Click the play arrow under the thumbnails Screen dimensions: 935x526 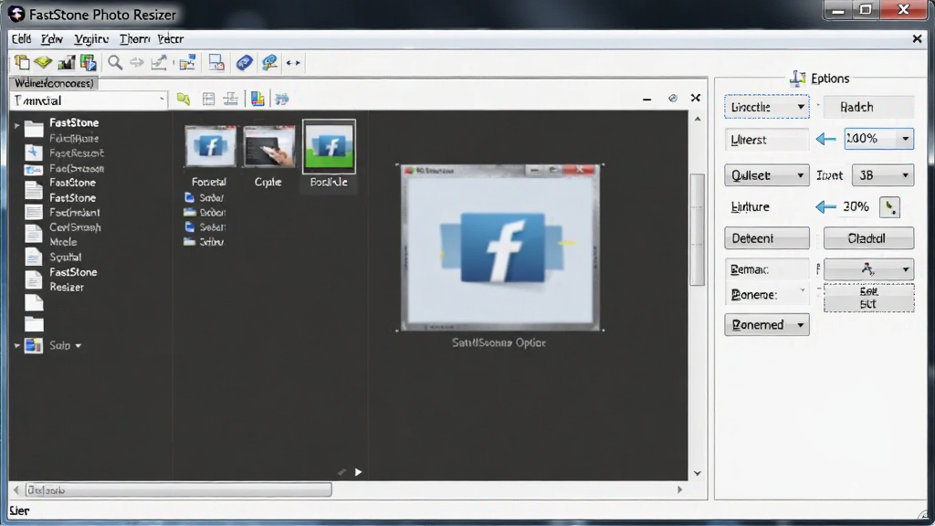358,472
